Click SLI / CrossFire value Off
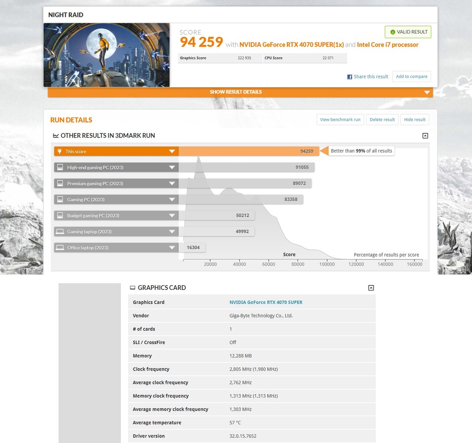The height and width of the screenshot is (443, 472). coord(233,343)
